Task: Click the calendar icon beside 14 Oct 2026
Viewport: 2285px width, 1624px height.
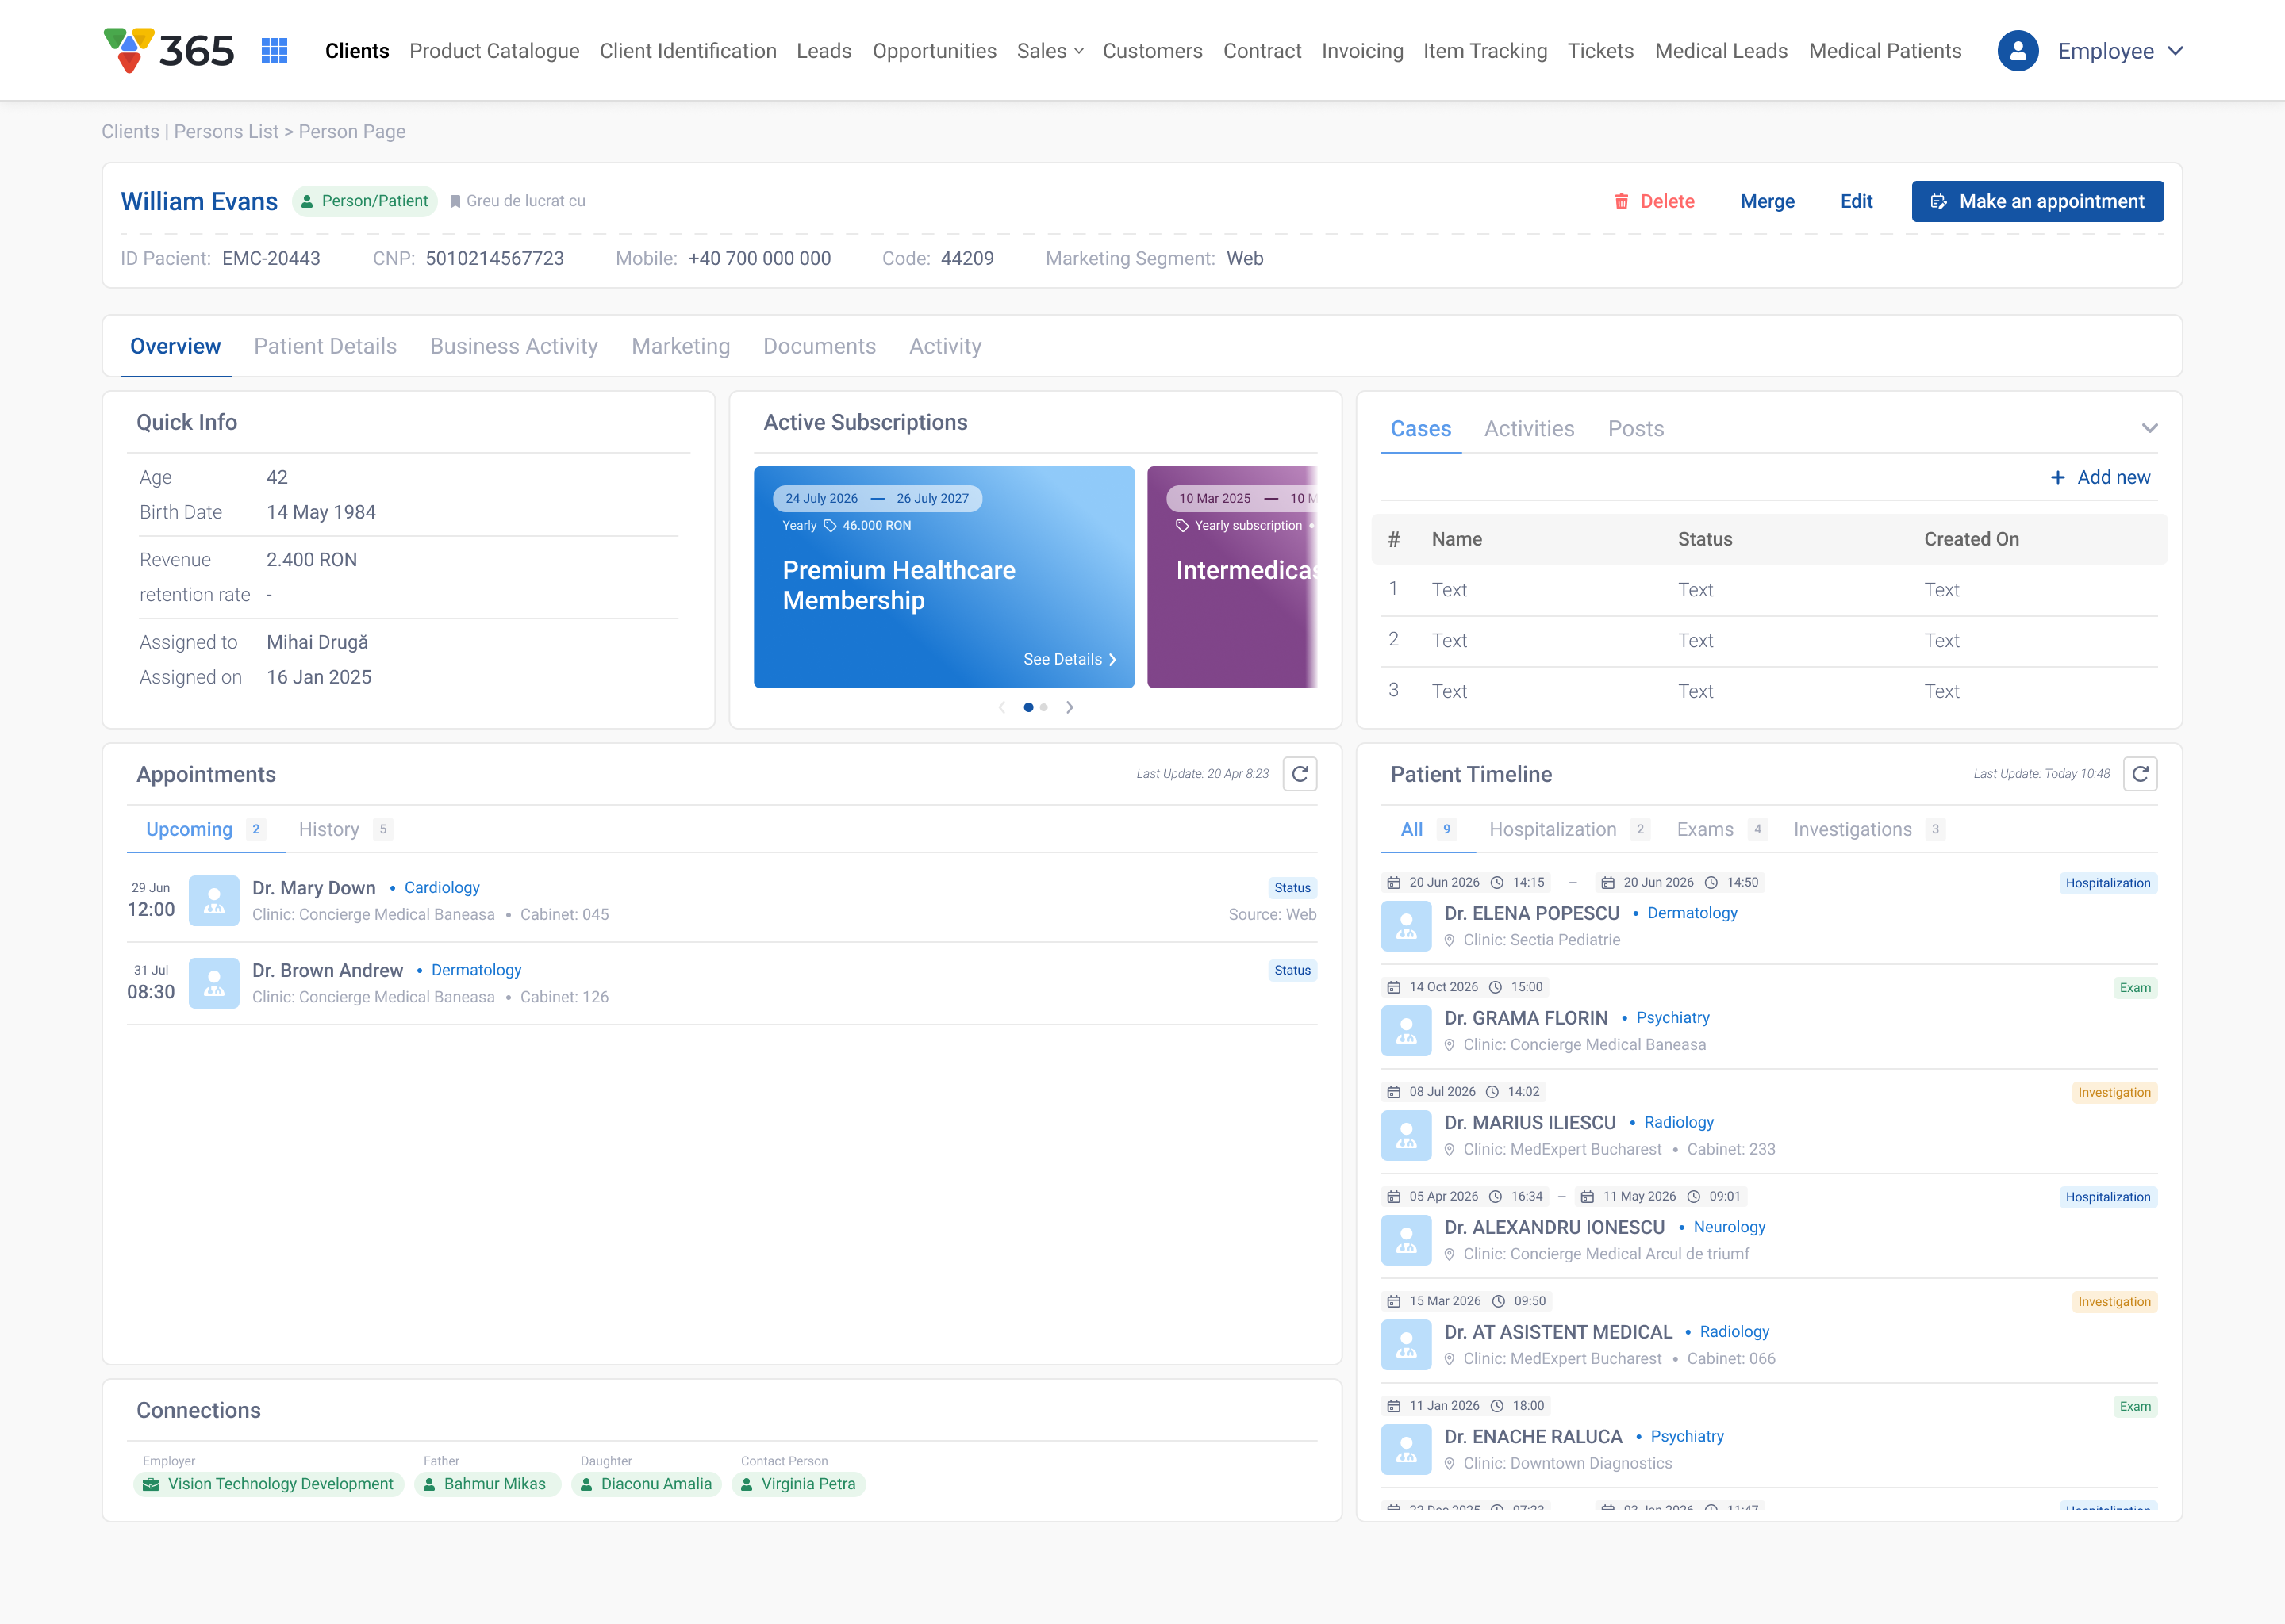Action: [1393, 988]
